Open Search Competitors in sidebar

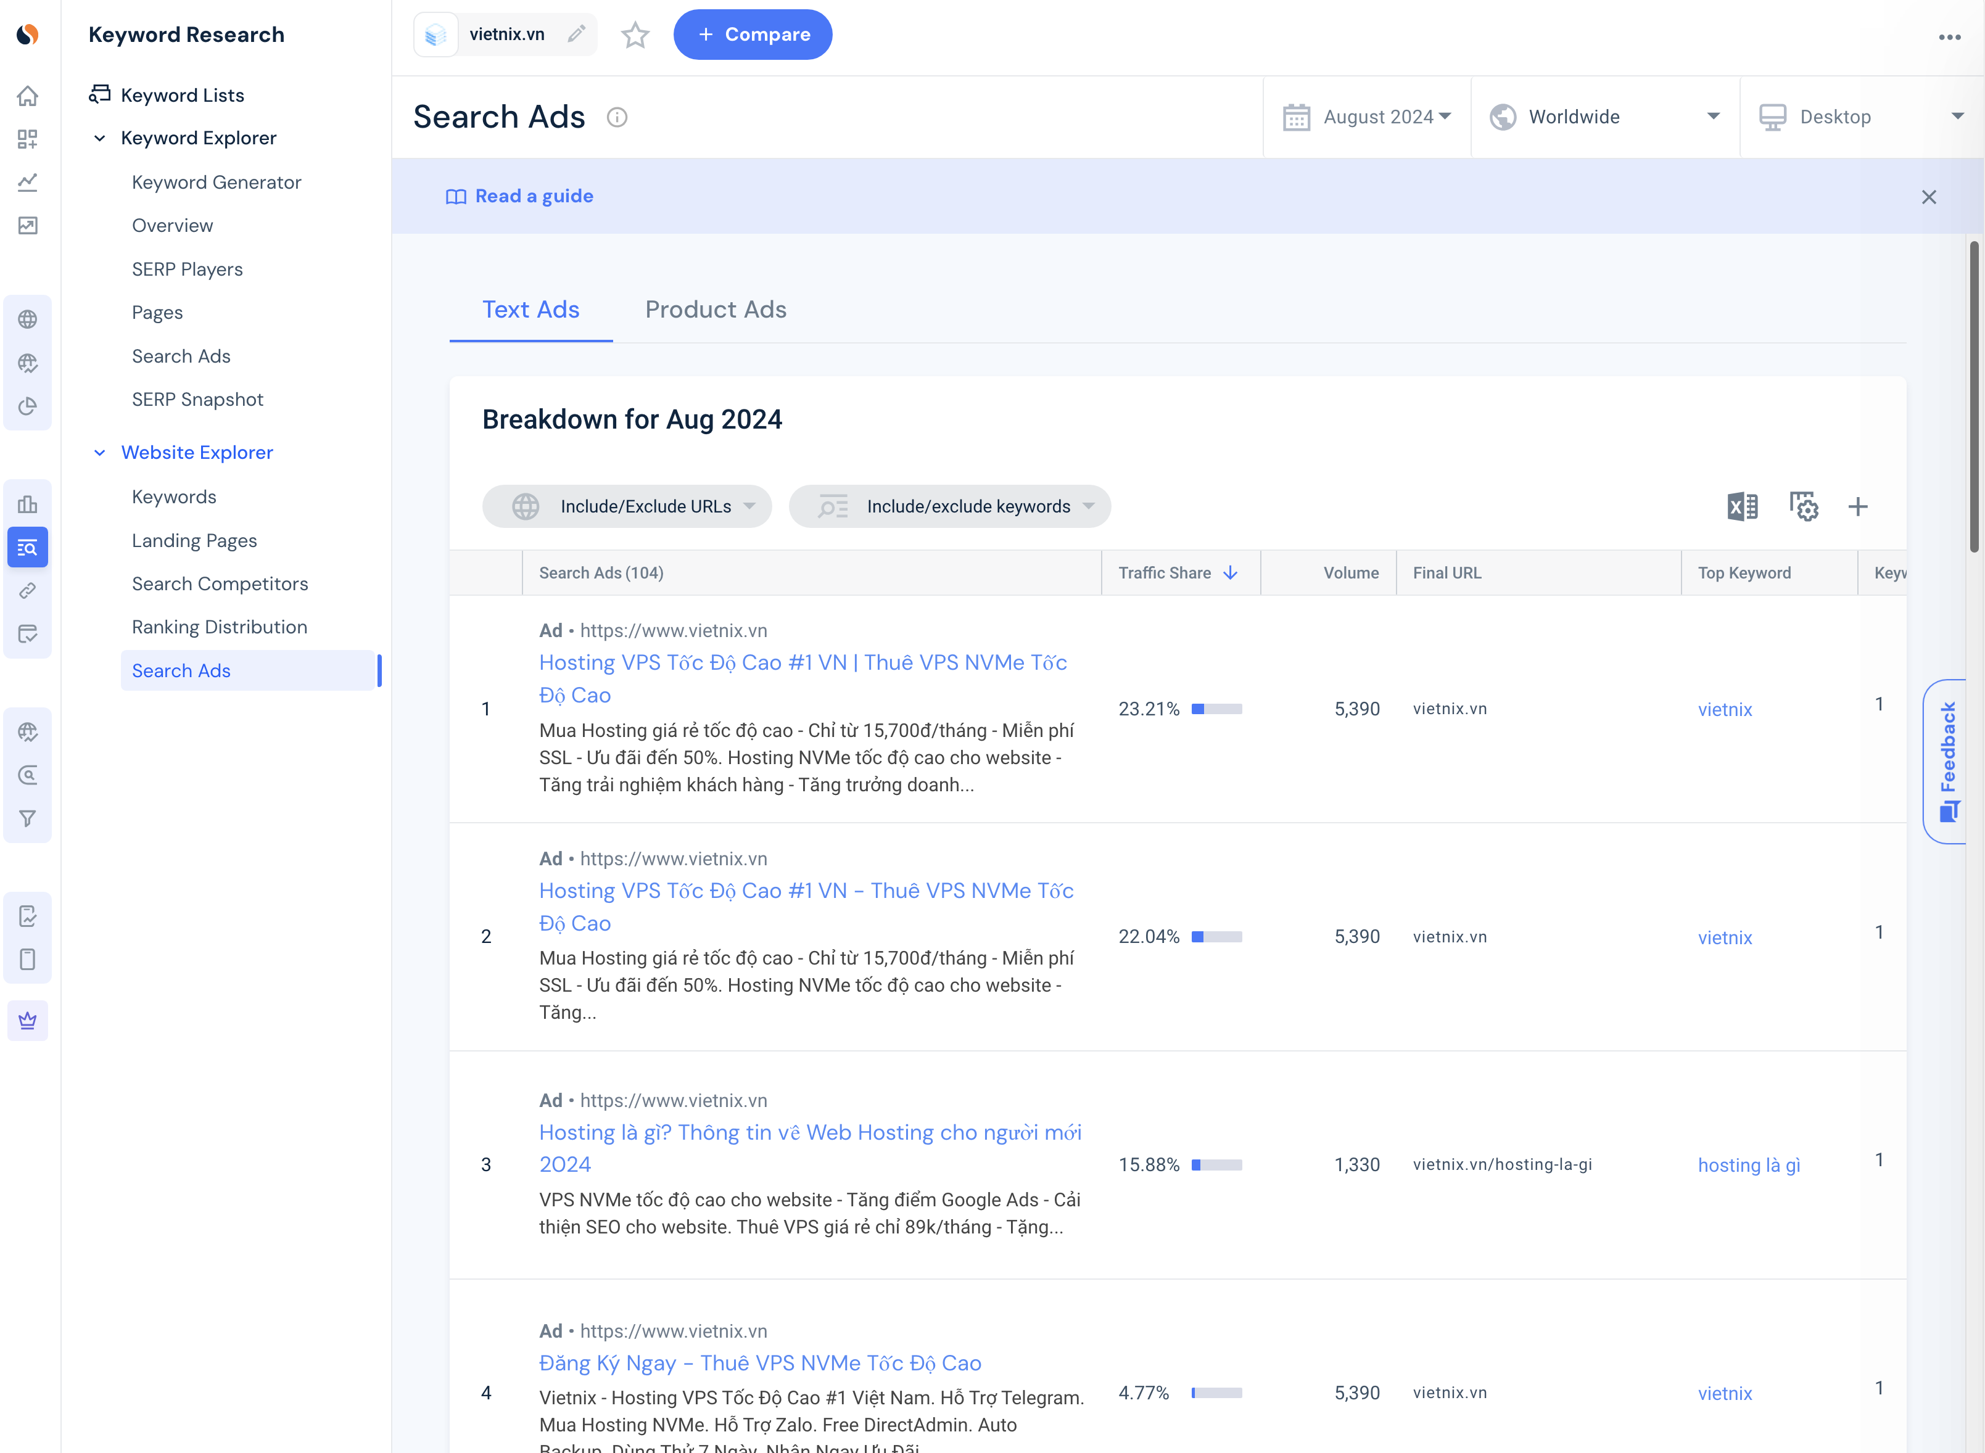(x=220, y=584)
